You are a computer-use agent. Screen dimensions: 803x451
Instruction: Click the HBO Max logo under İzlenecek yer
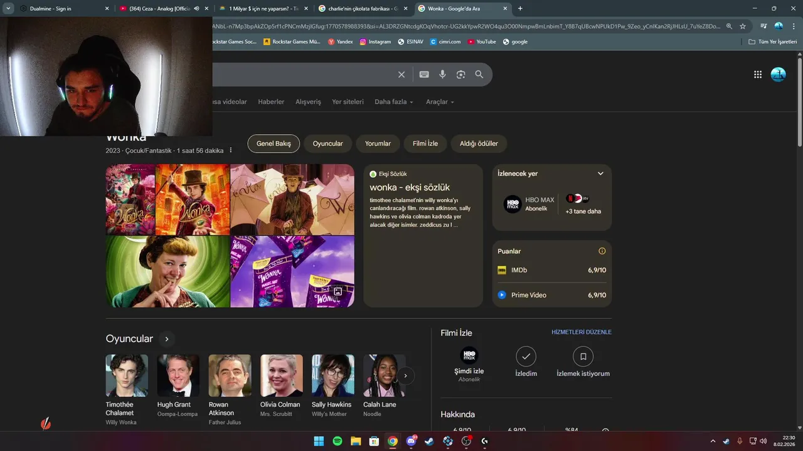513,204
